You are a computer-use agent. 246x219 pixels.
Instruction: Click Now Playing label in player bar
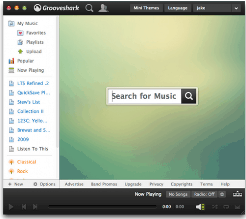click(x=148, y=194)
